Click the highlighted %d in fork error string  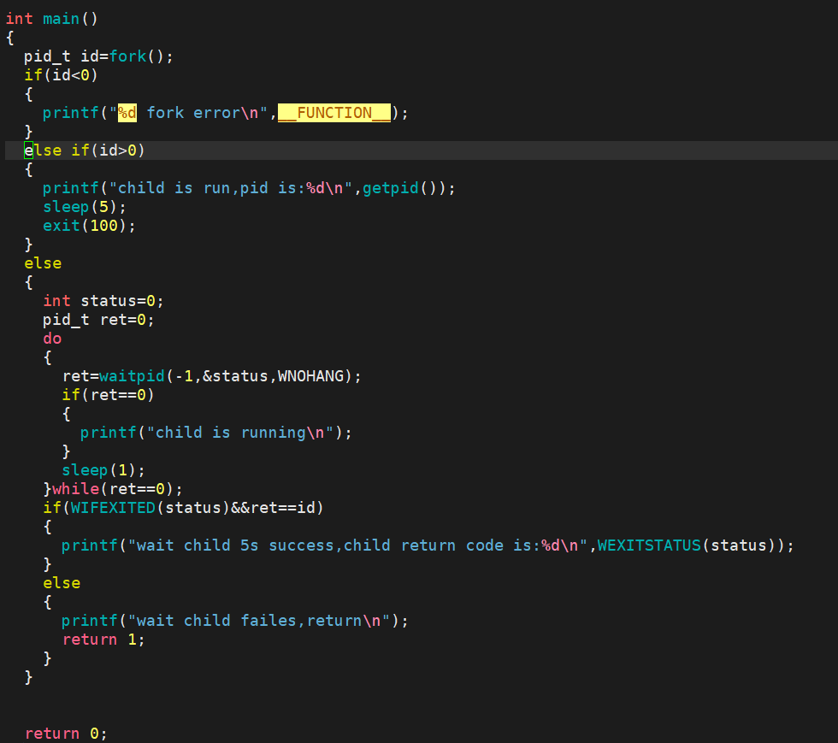(127, 113)
